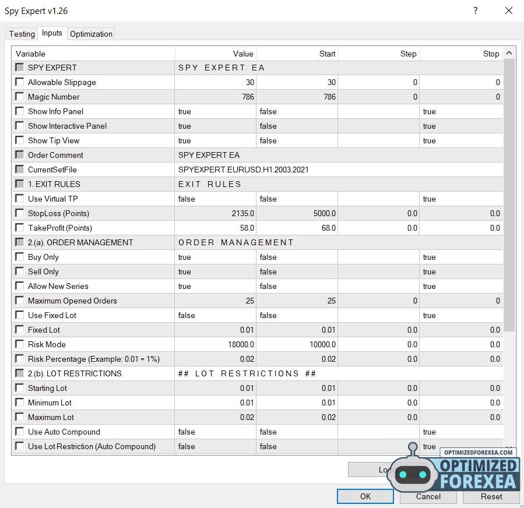Screen dimensions: 524x508
Task: Click the Use Auto Compound value false
Action: [x=216, y=432]
